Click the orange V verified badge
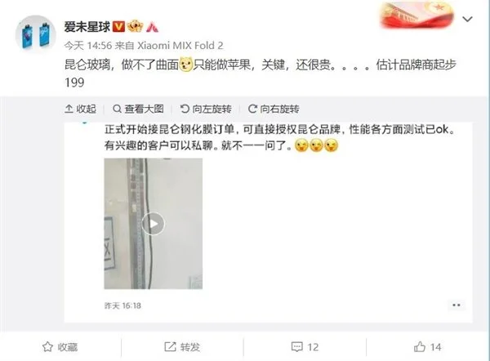This screenshot has width=490, height=361. pyautogui.click(x=118, y=27)
